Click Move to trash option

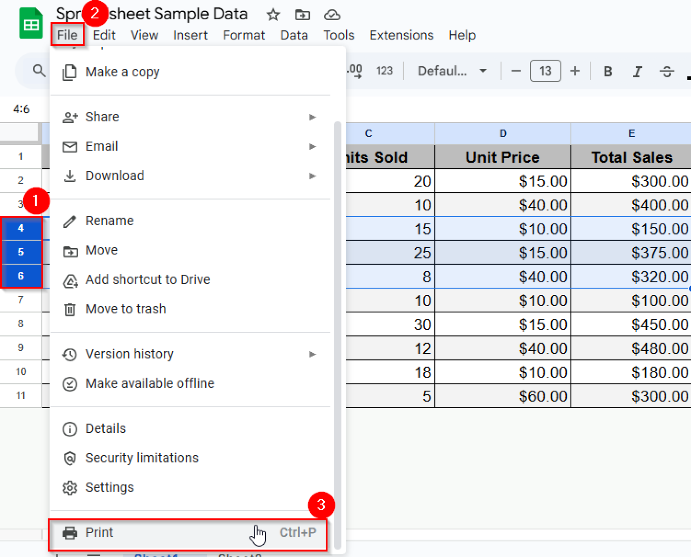click(x=126, y=309)
